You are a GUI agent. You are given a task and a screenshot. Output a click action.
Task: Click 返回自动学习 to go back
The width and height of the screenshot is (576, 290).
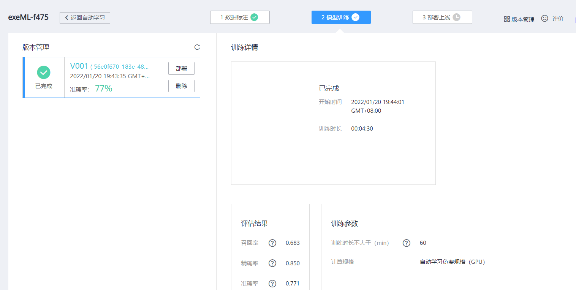click(x=85, y=17)
